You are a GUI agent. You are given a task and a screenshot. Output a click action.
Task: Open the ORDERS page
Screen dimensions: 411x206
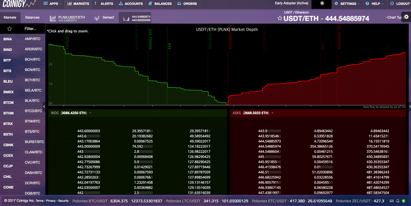pyautogui.click(x=187, y=4)
